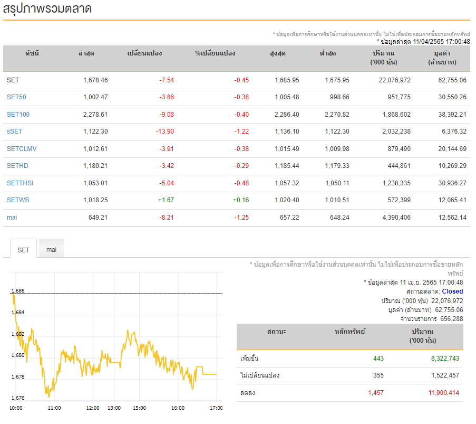Viewport: 476px width, 424px height.
Task: Select SETWB percent change +0.16
Action: tap(241, 200)
